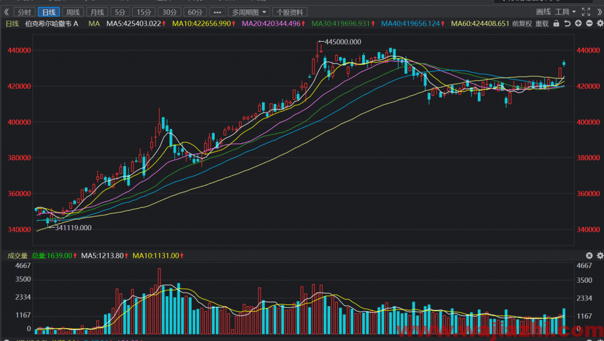Viewport: 604px width, 341px height.
Task: Close the volume indicator panel
Action: [589, 256]
